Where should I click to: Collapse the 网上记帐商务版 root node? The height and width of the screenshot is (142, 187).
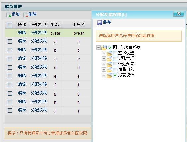(98, 48)
